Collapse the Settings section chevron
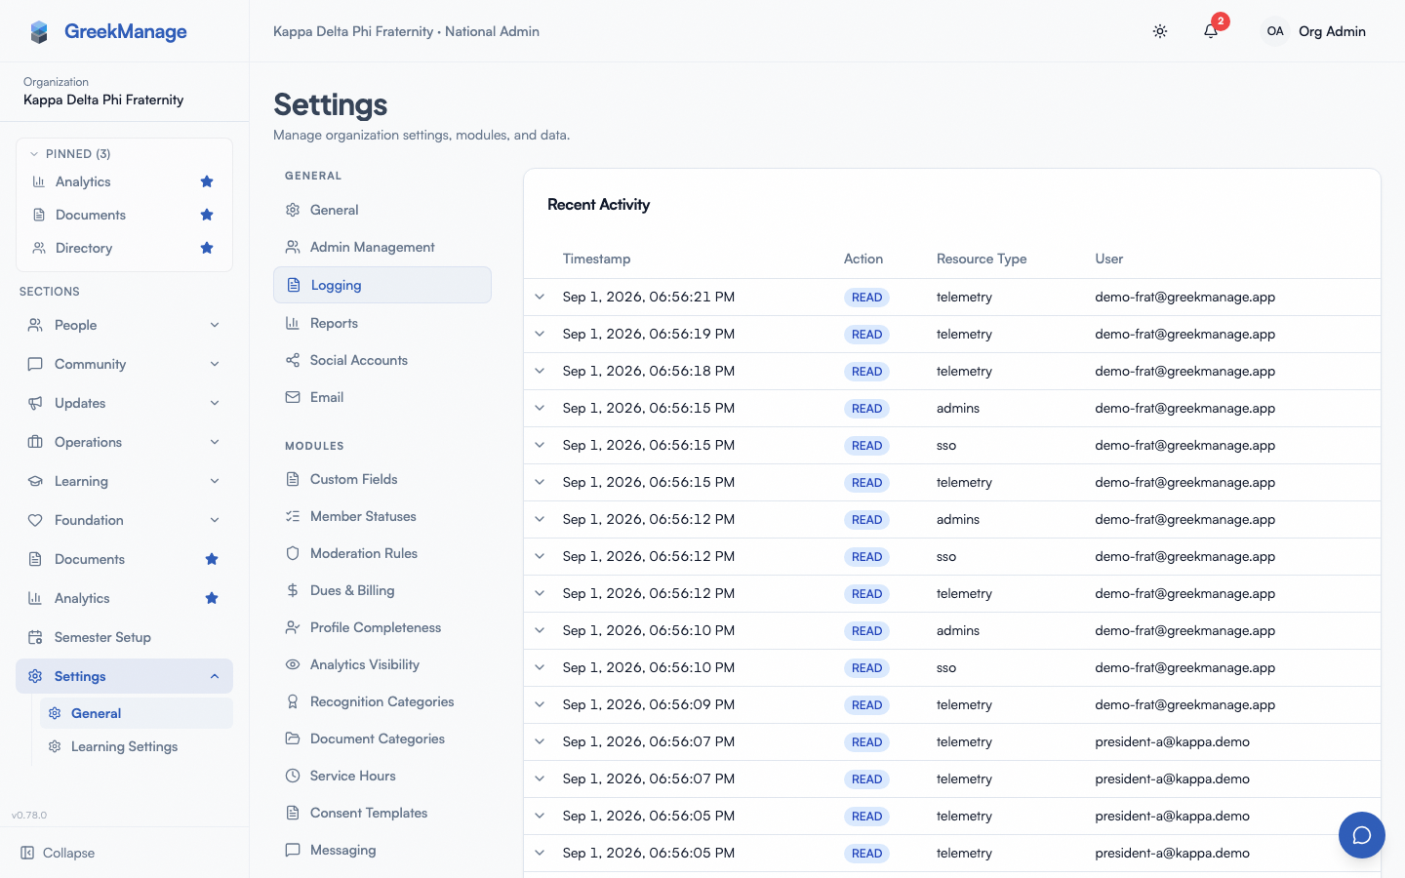The height and width of the screenshot is (878, 1405). [215, 676]
